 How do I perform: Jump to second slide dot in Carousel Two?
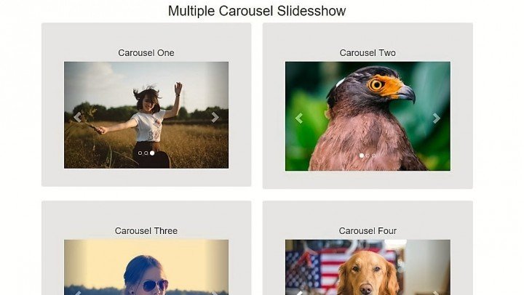click(368, 155)
